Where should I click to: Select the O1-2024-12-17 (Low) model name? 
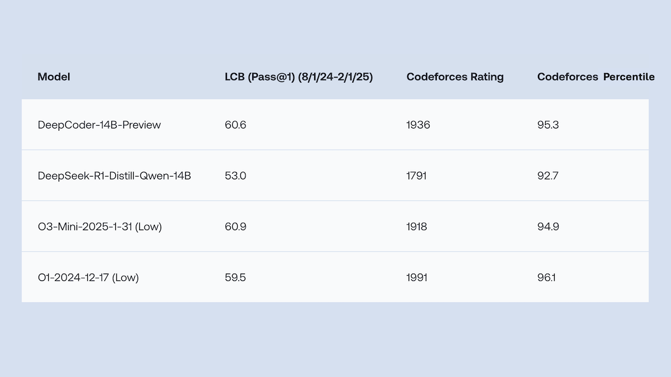(88, 278)
